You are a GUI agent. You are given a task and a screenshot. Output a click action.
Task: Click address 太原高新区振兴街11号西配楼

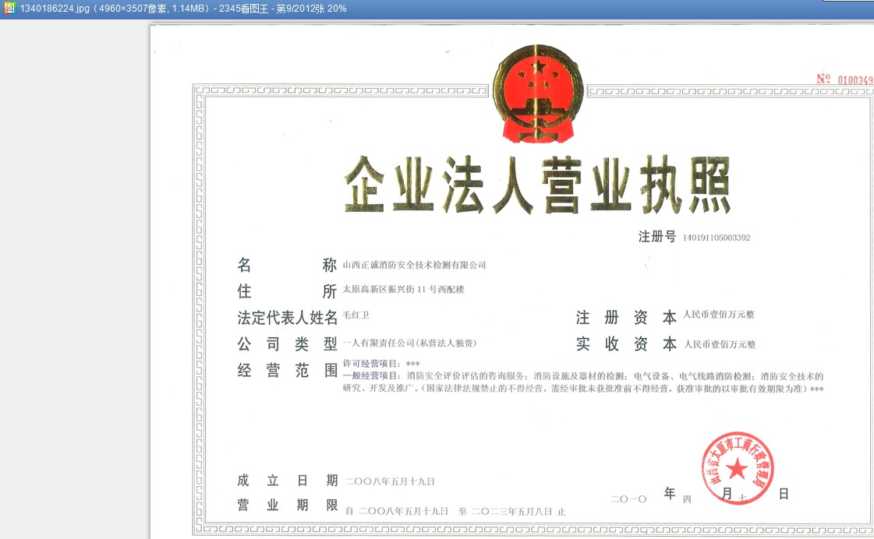pyautogui.click(x=403, y=290)
